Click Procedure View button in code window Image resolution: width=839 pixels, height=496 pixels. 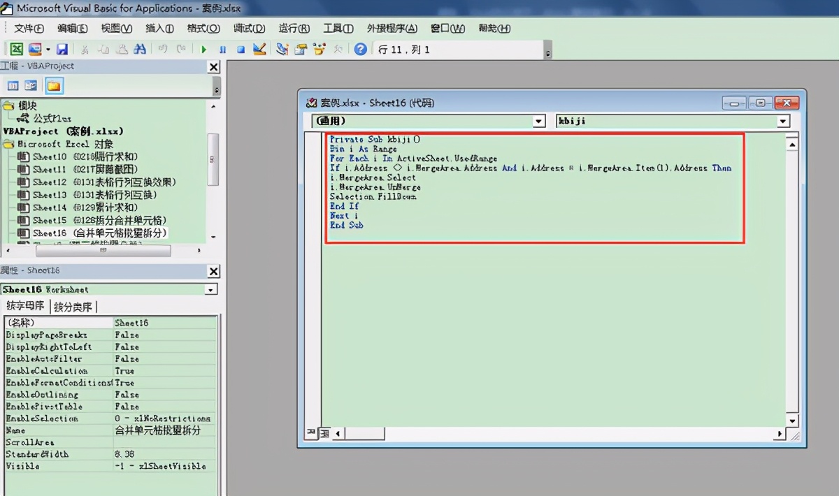tap(310, 433)
